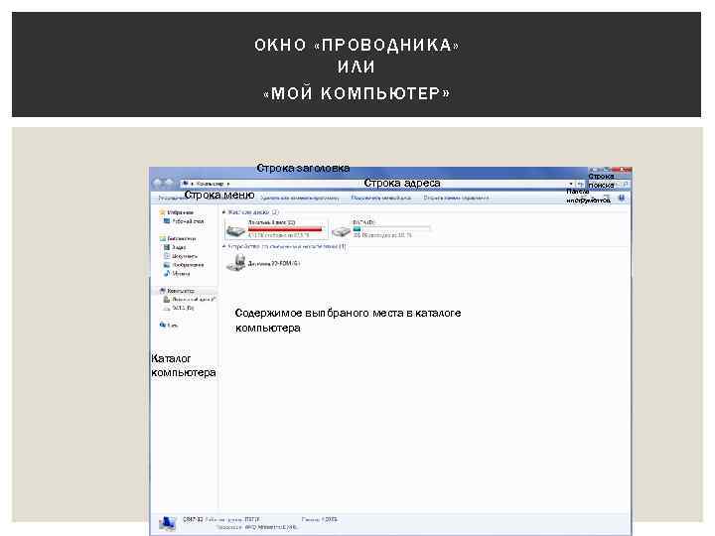715x536 pixels.
Task: Click the computer icon in details pane
Action: point(168,523)
